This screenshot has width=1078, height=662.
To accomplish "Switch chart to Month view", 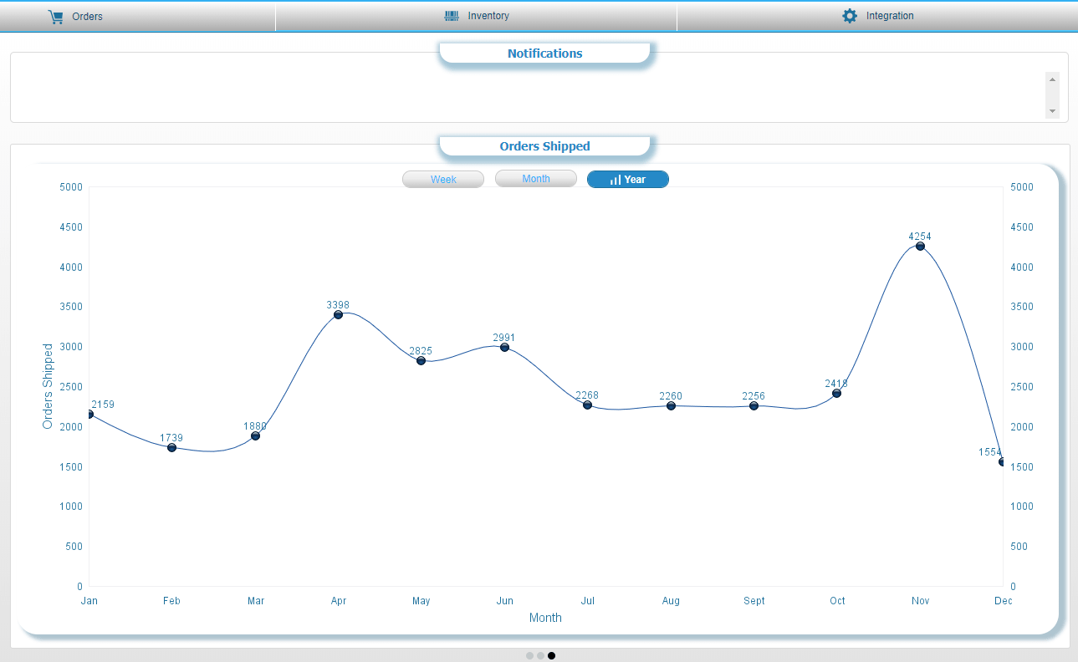I will coord(536,179).
